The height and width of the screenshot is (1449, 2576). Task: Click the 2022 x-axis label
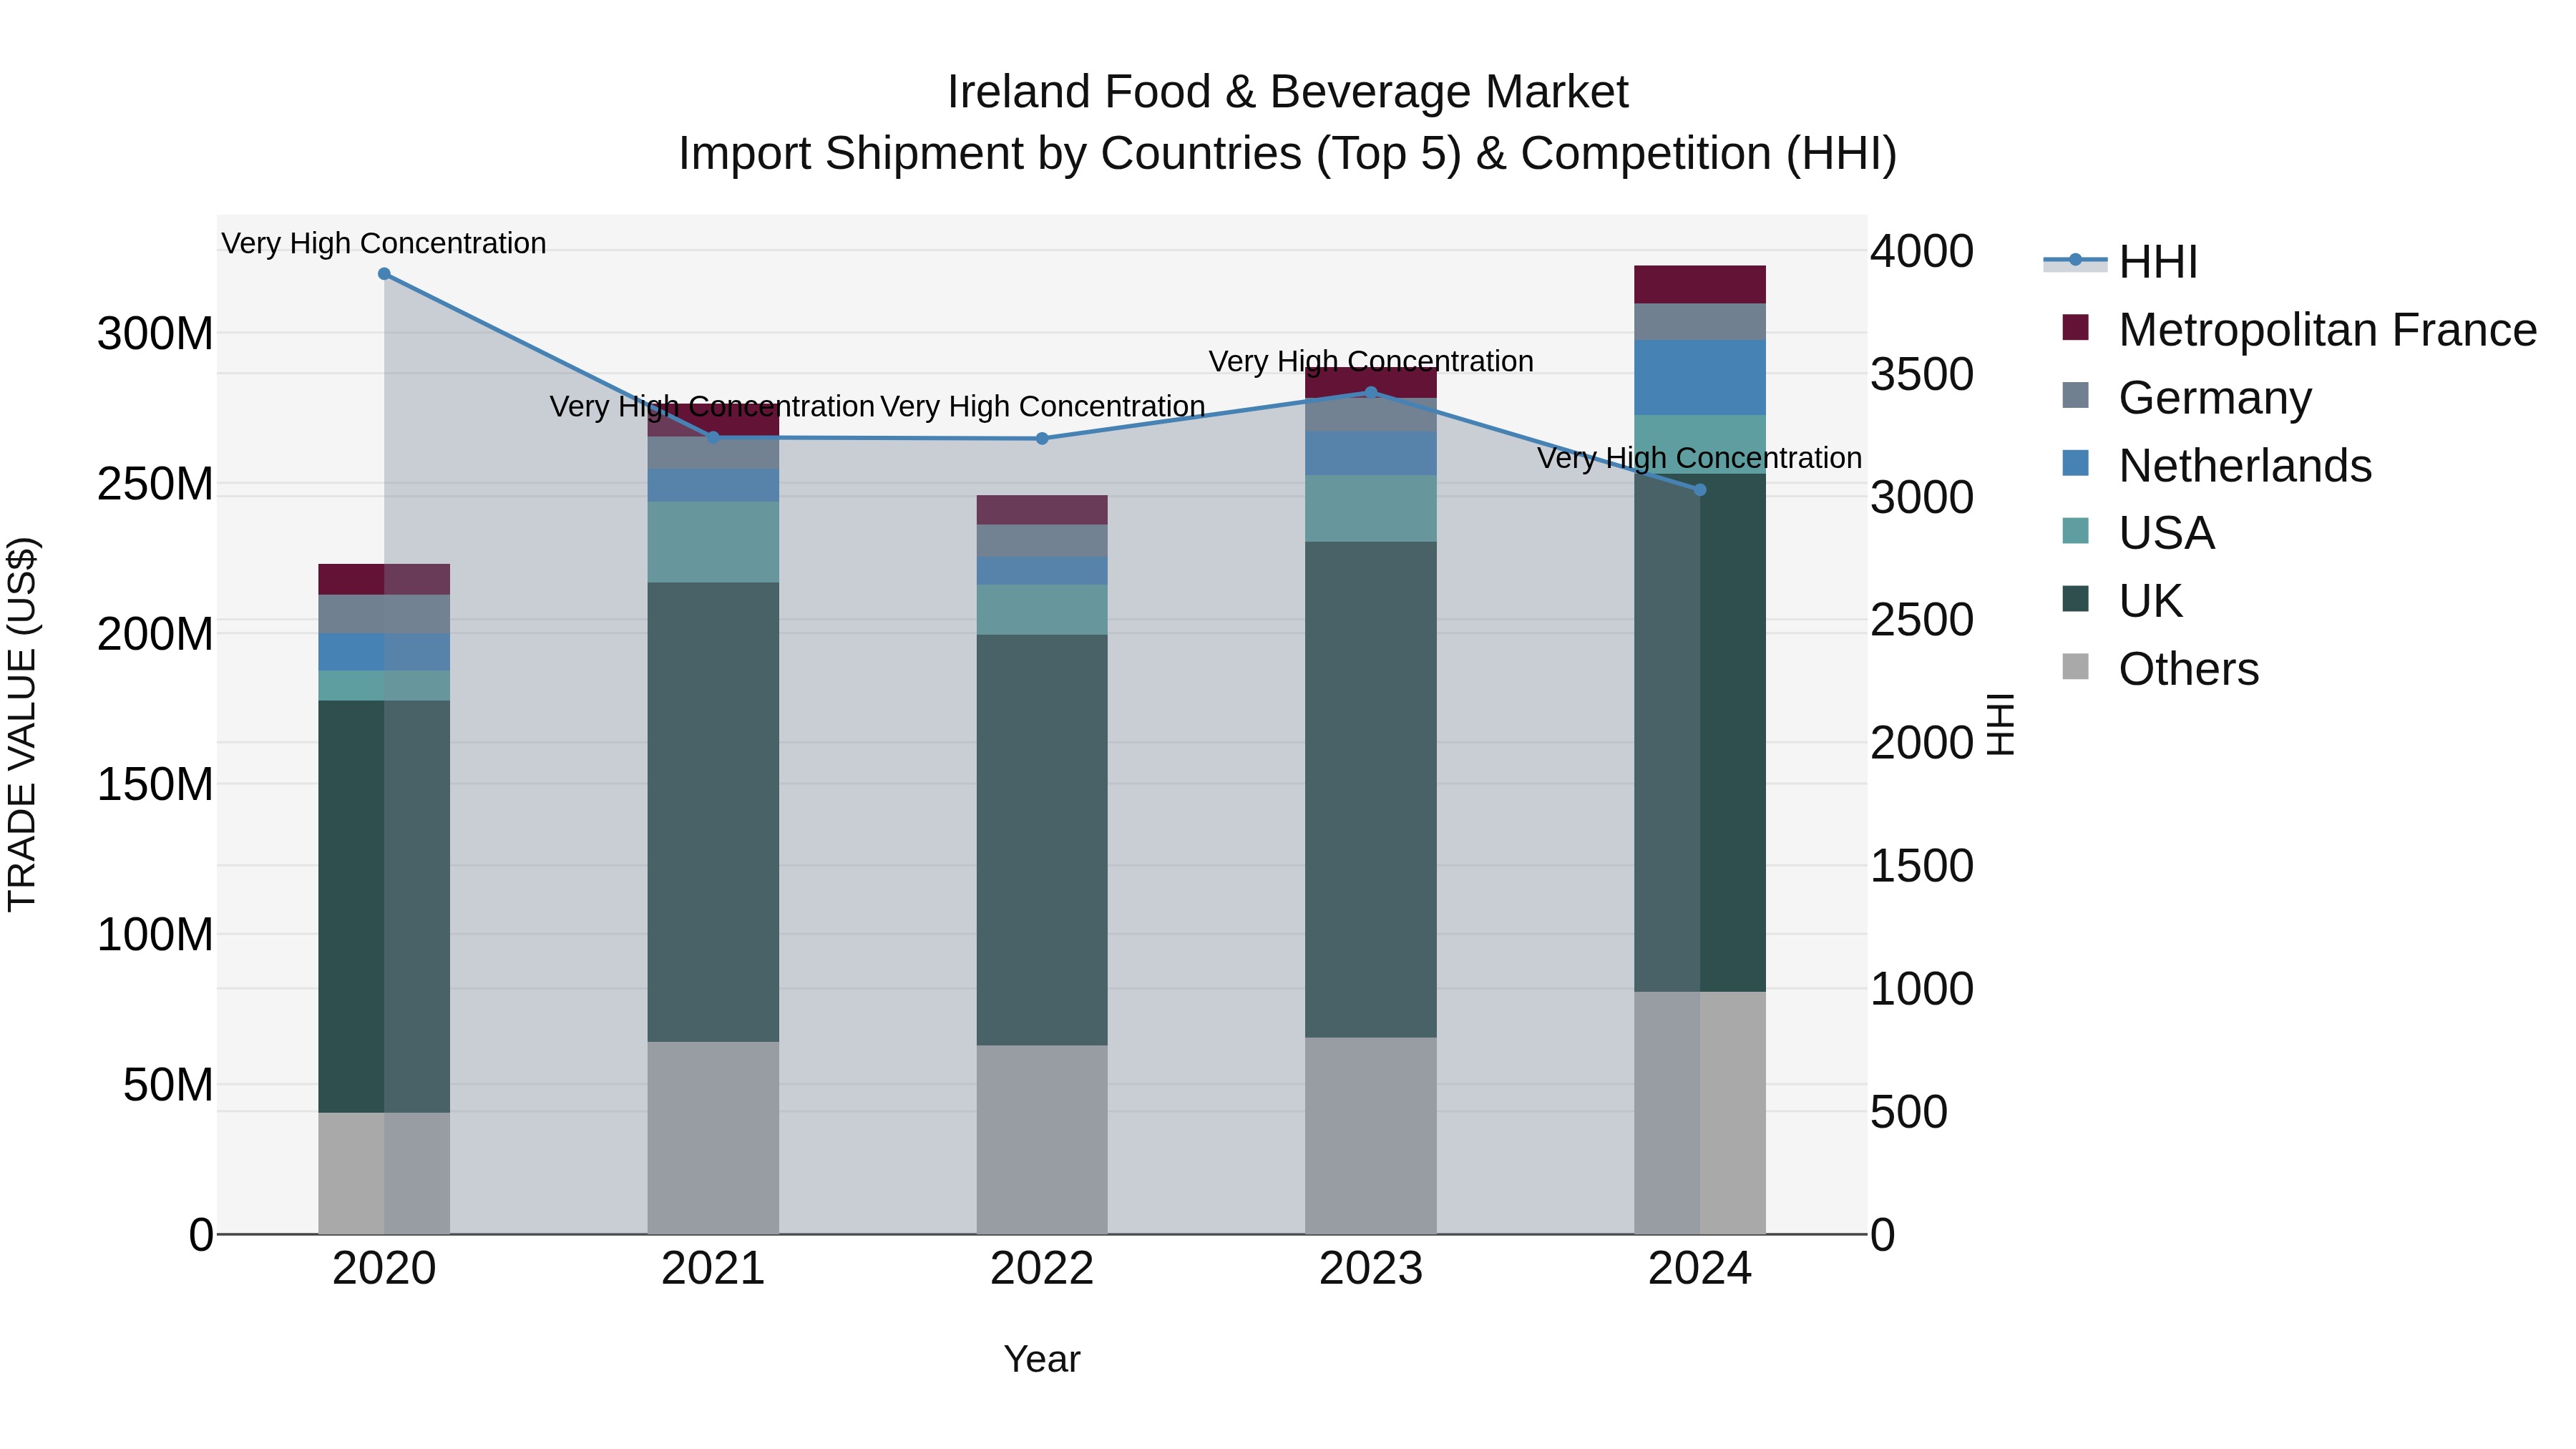point(1042,1269)
